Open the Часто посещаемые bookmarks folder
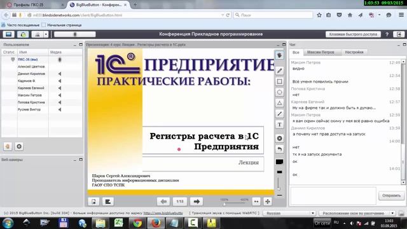 point(20,25)
